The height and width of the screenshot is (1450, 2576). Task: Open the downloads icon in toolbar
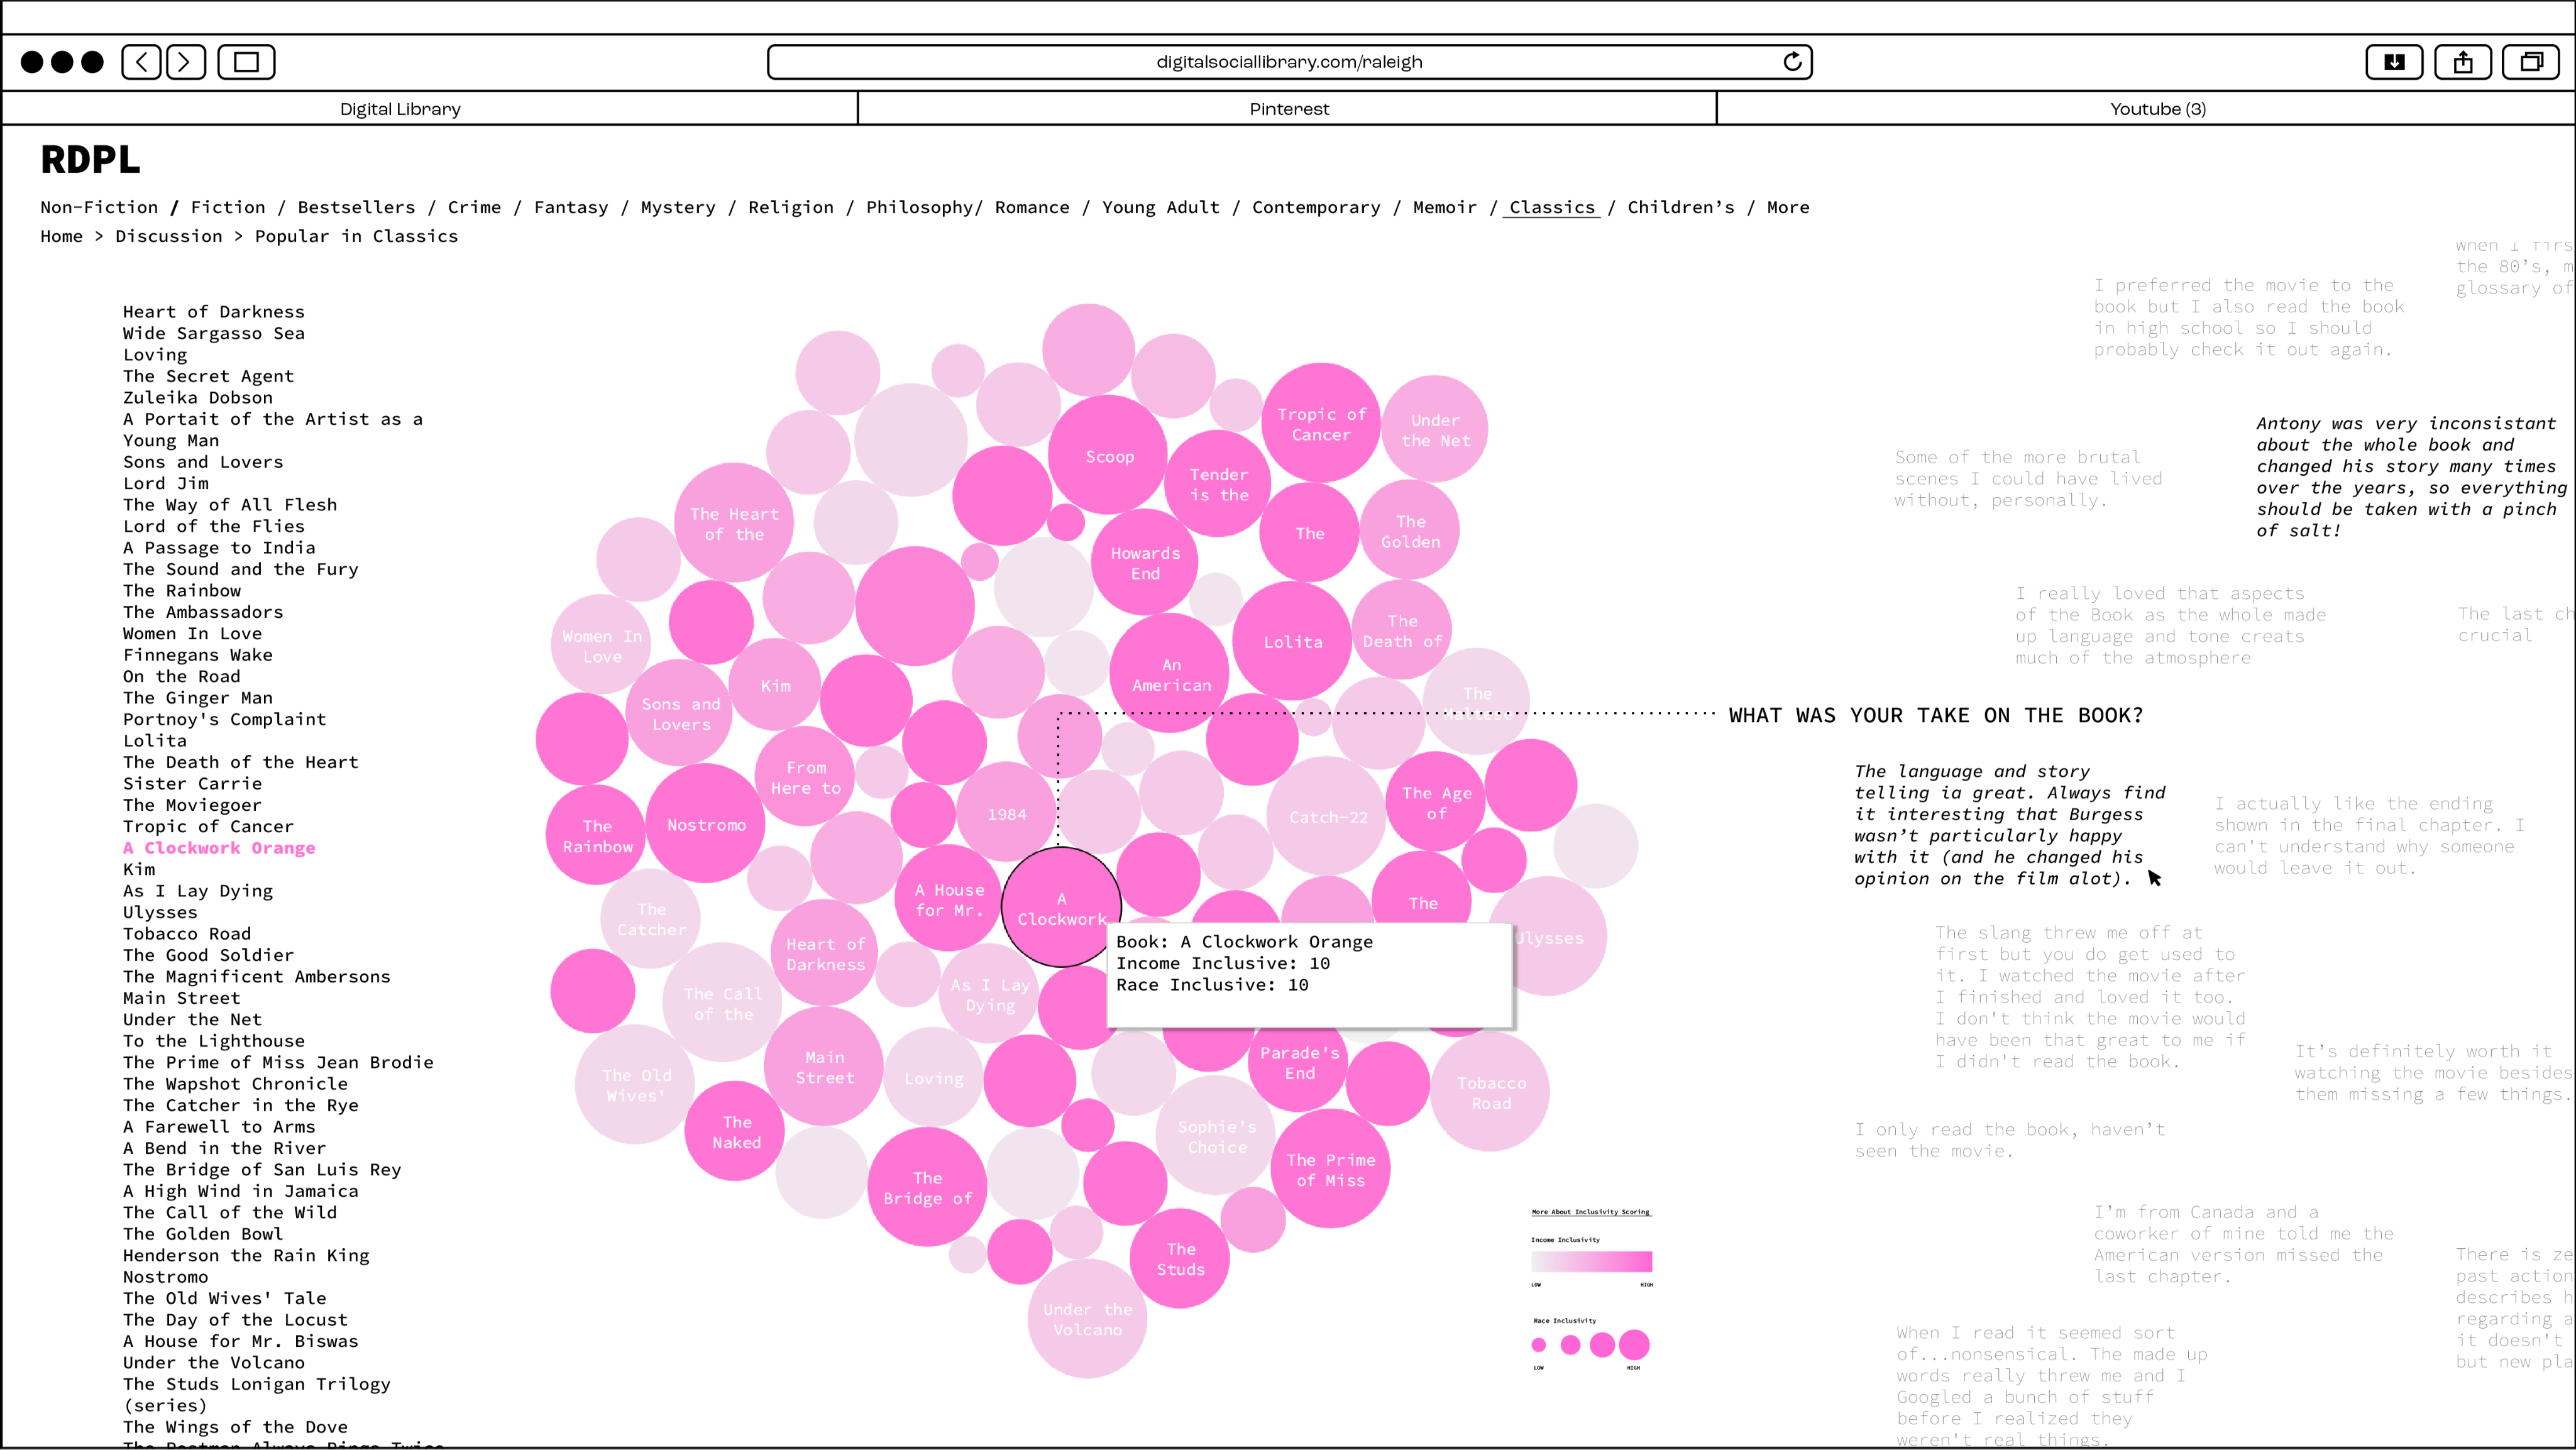pyautogui.click(x=2394, y=62)
